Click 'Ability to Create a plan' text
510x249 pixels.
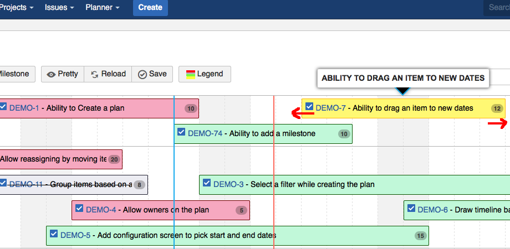coord(85,108)
